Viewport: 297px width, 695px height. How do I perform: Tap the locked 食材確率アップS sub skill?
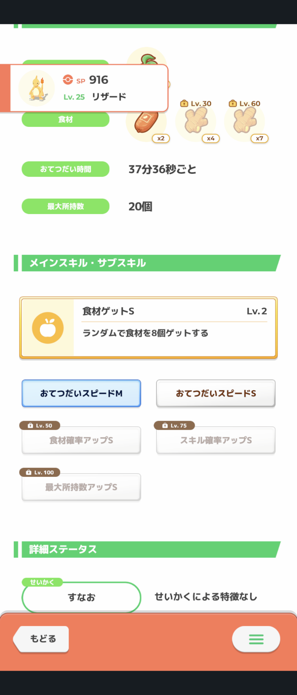(x=81, y=441)
